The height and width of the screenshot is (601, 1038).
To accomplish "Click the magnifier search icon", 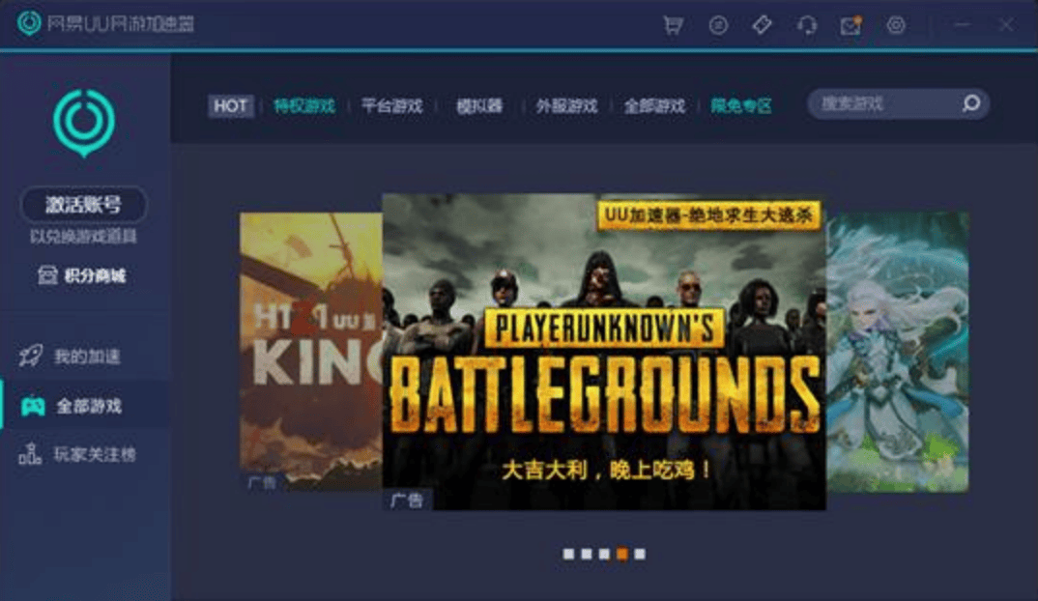I will pos(971,103).
